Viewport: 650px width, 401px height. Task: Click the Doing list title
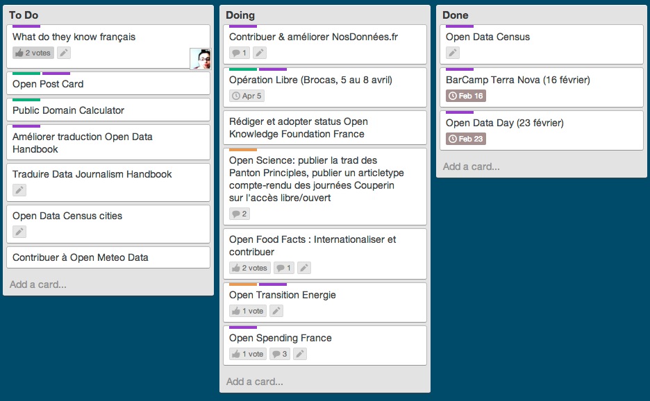point(240,15)
